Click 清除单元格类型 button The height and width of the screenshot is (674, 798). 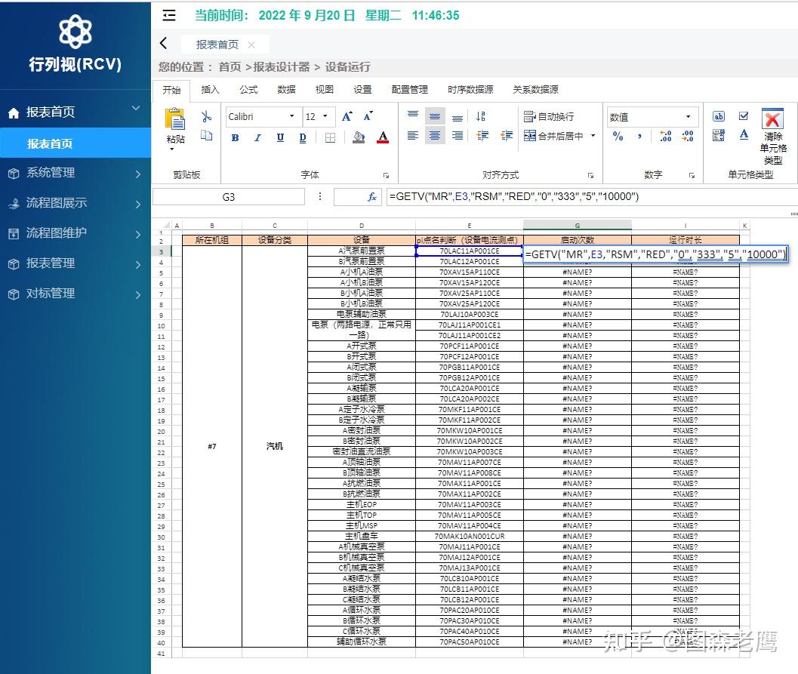click(772, 136)
